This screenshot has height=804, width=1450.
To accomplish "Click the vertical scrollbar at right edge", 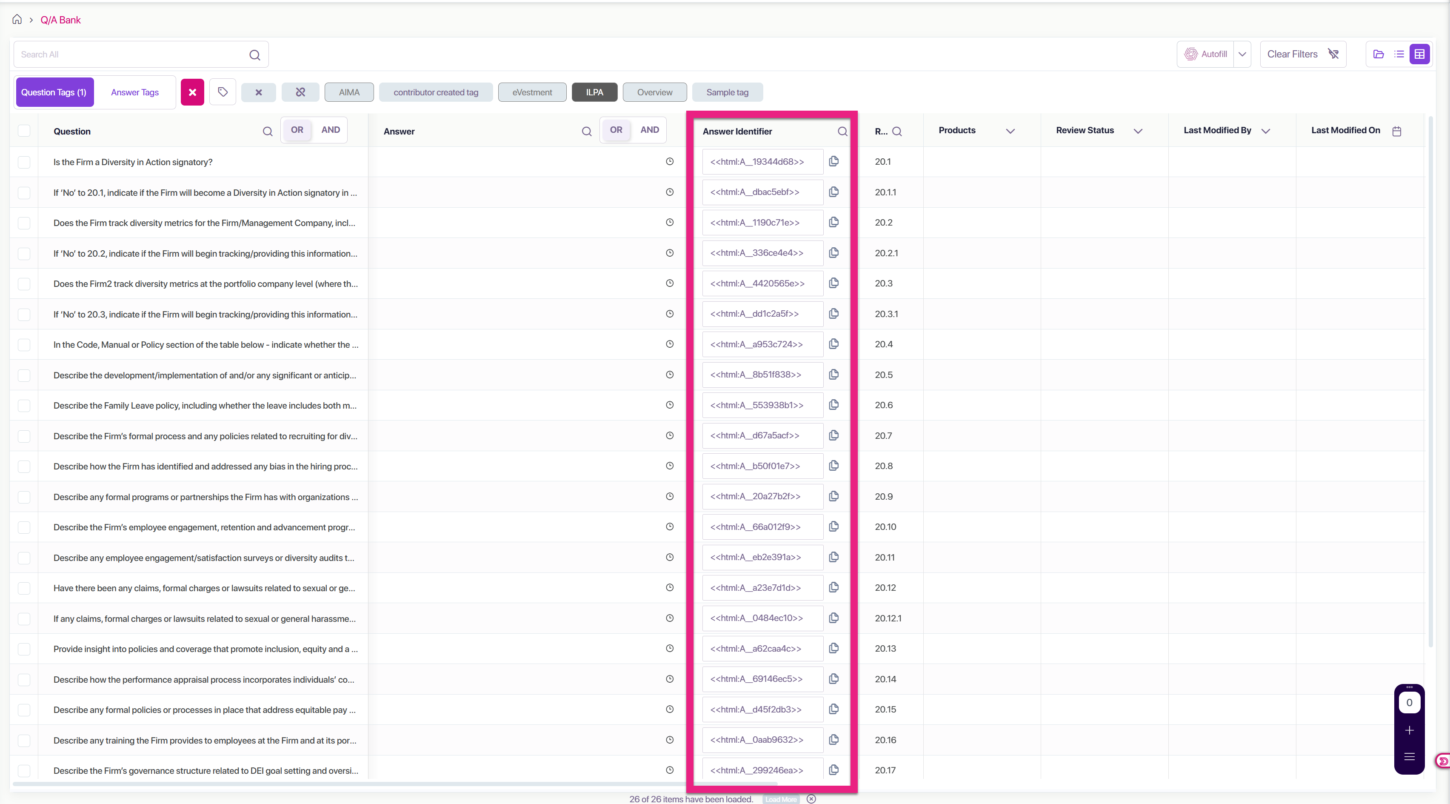I will tap(1431, 381).
